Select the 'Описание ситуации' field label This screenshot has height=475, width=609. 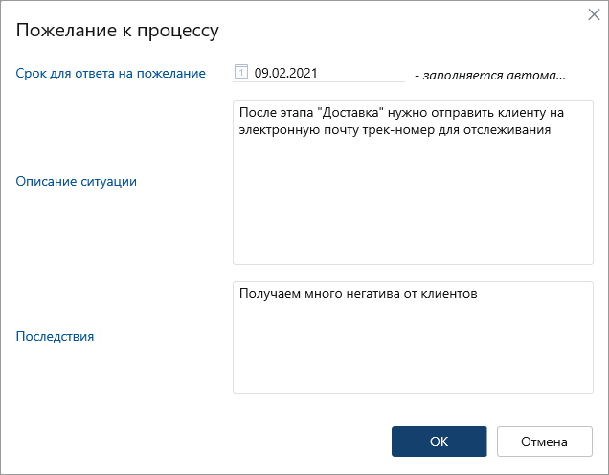coord(77,181)
